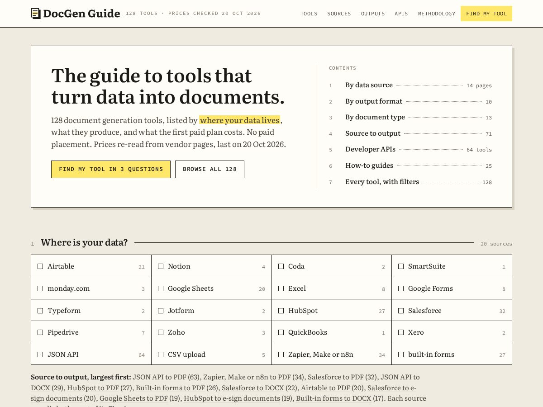The image size is (543, 407).
Task: Open contents entry Source to output
Action: tap(410, 133)
